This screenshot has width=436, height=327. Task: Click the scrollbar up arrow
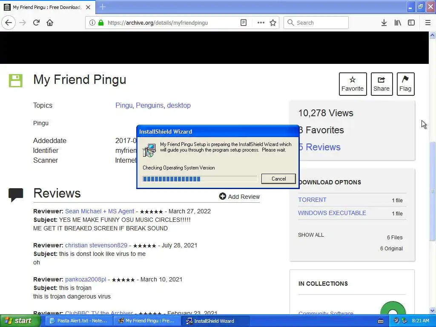[x=433, y=35]
